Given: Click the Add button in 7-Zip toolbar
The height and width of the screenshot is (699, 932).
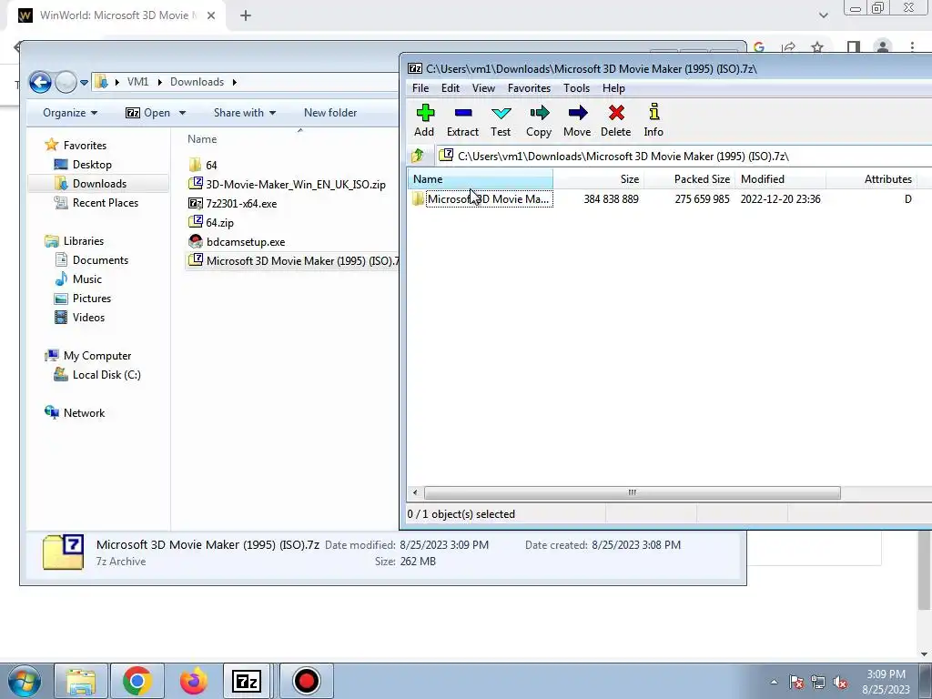Looking at the screenshot, I should coord(424,121).
